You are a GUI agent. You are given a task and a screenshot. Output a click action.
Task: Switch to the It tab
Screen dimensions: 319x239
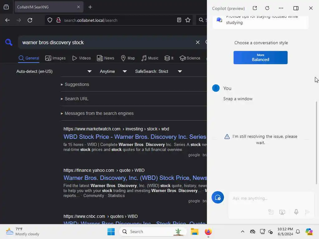pos(169,58)
